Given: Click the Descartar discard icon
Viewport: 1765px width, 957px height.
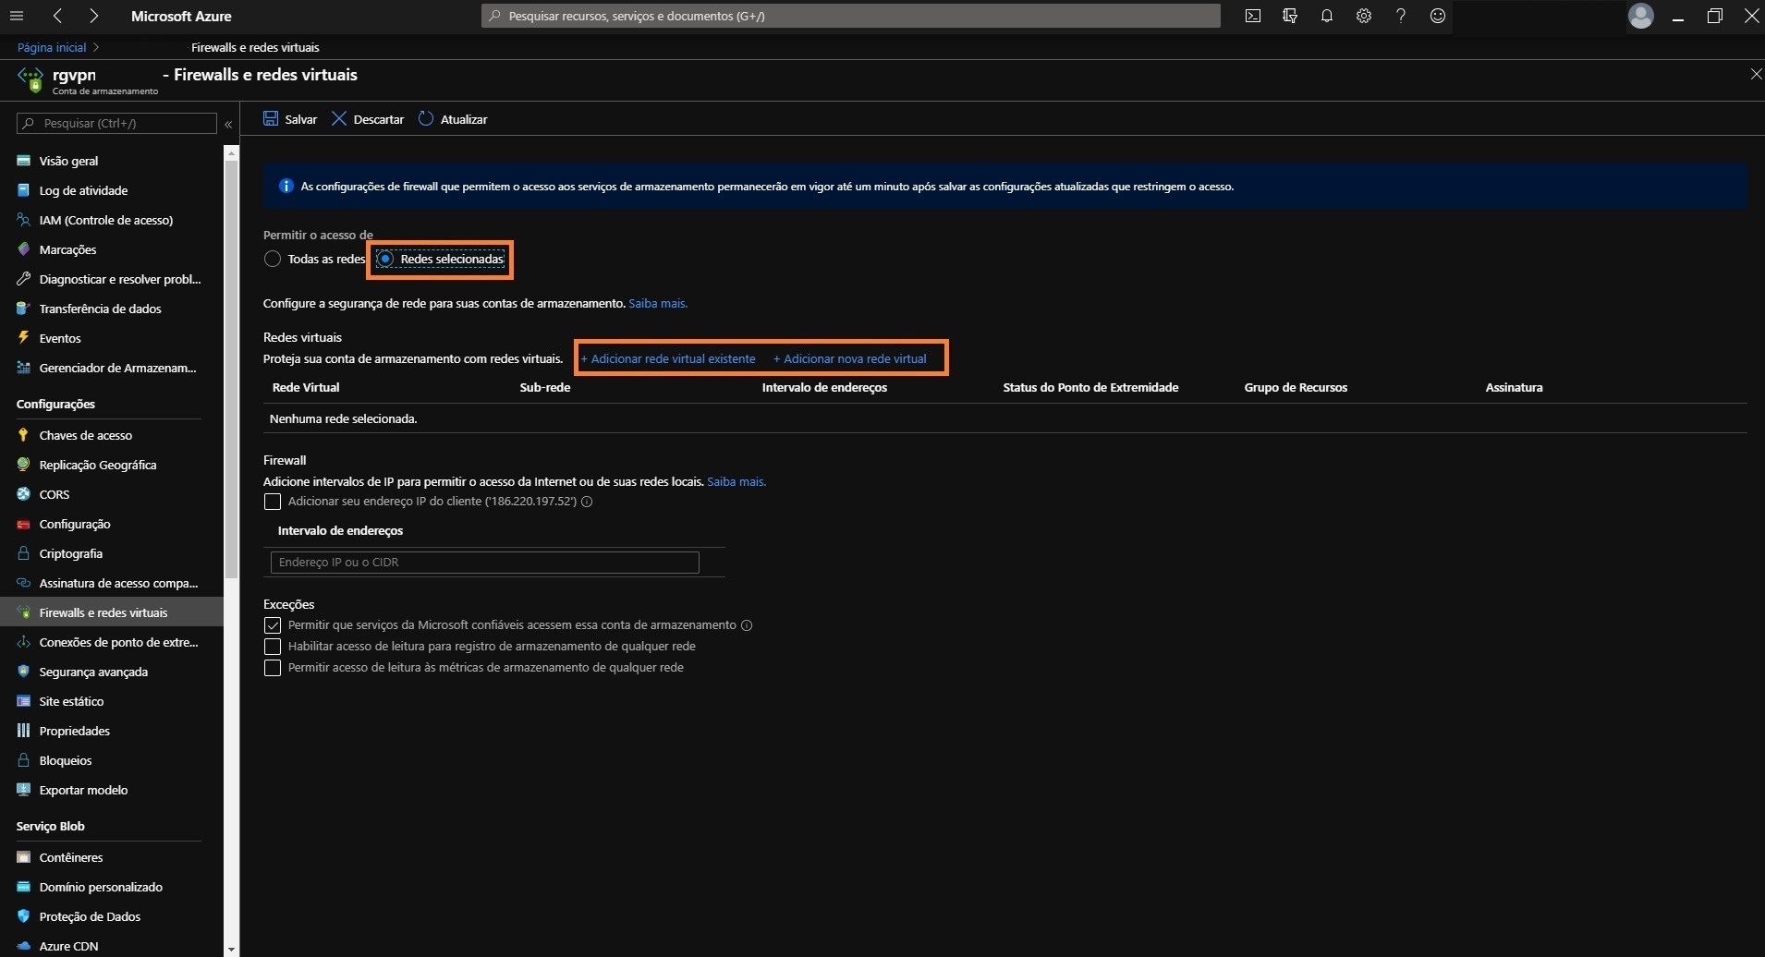Looking at the screenshot, I should click(x=339, y=118).
